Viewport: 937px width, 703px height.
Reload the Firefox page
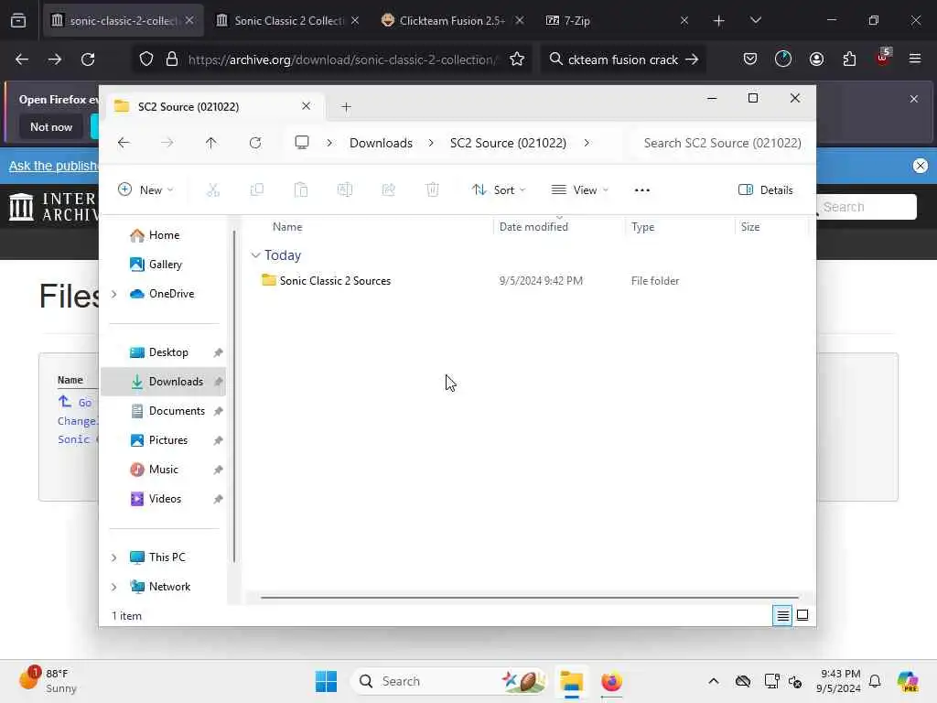88,59
